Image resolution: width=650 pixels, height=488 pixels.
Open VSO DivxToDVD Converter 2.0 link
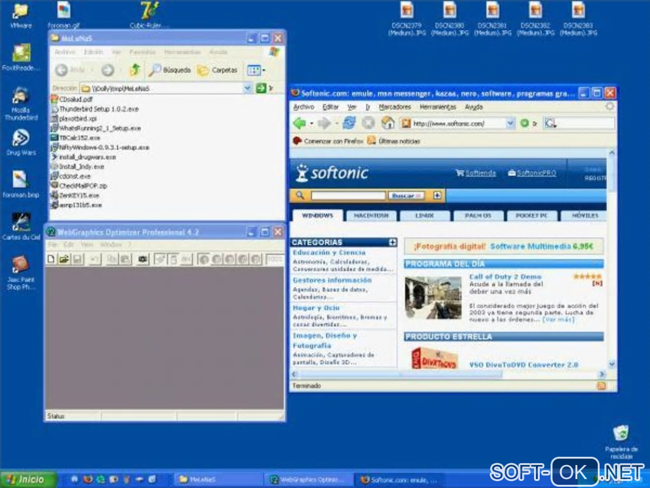[x=524, y=365]
